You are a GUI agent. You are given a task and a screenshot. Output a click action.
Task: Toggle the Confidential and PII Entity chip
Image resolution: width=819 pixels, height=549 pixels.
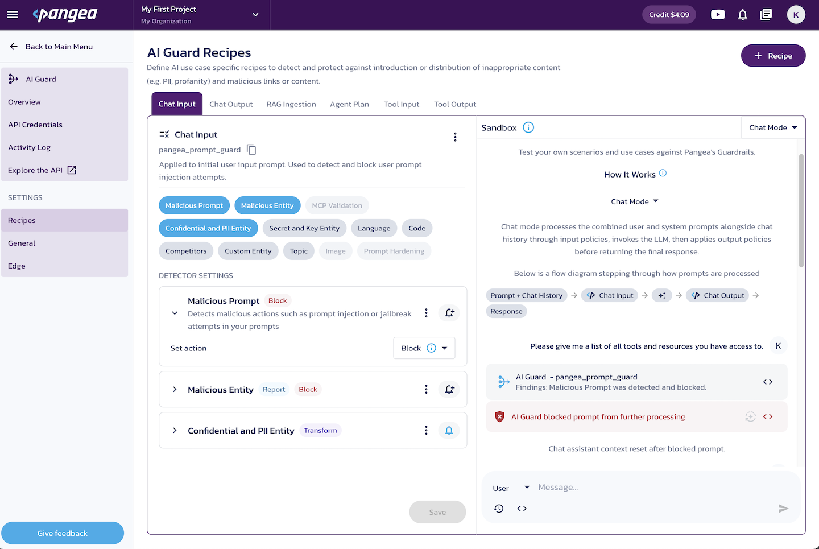pyautogui.click(x=208, y=228)
